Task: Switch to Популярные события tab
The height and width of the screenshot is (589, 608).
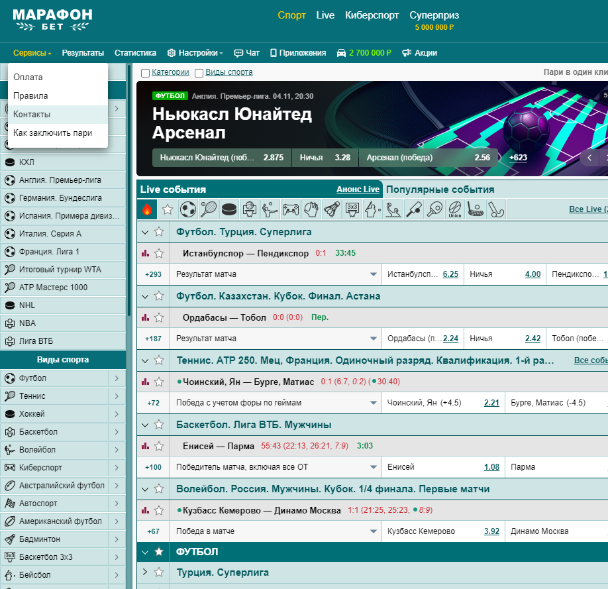Action: (x=440, y=189)
